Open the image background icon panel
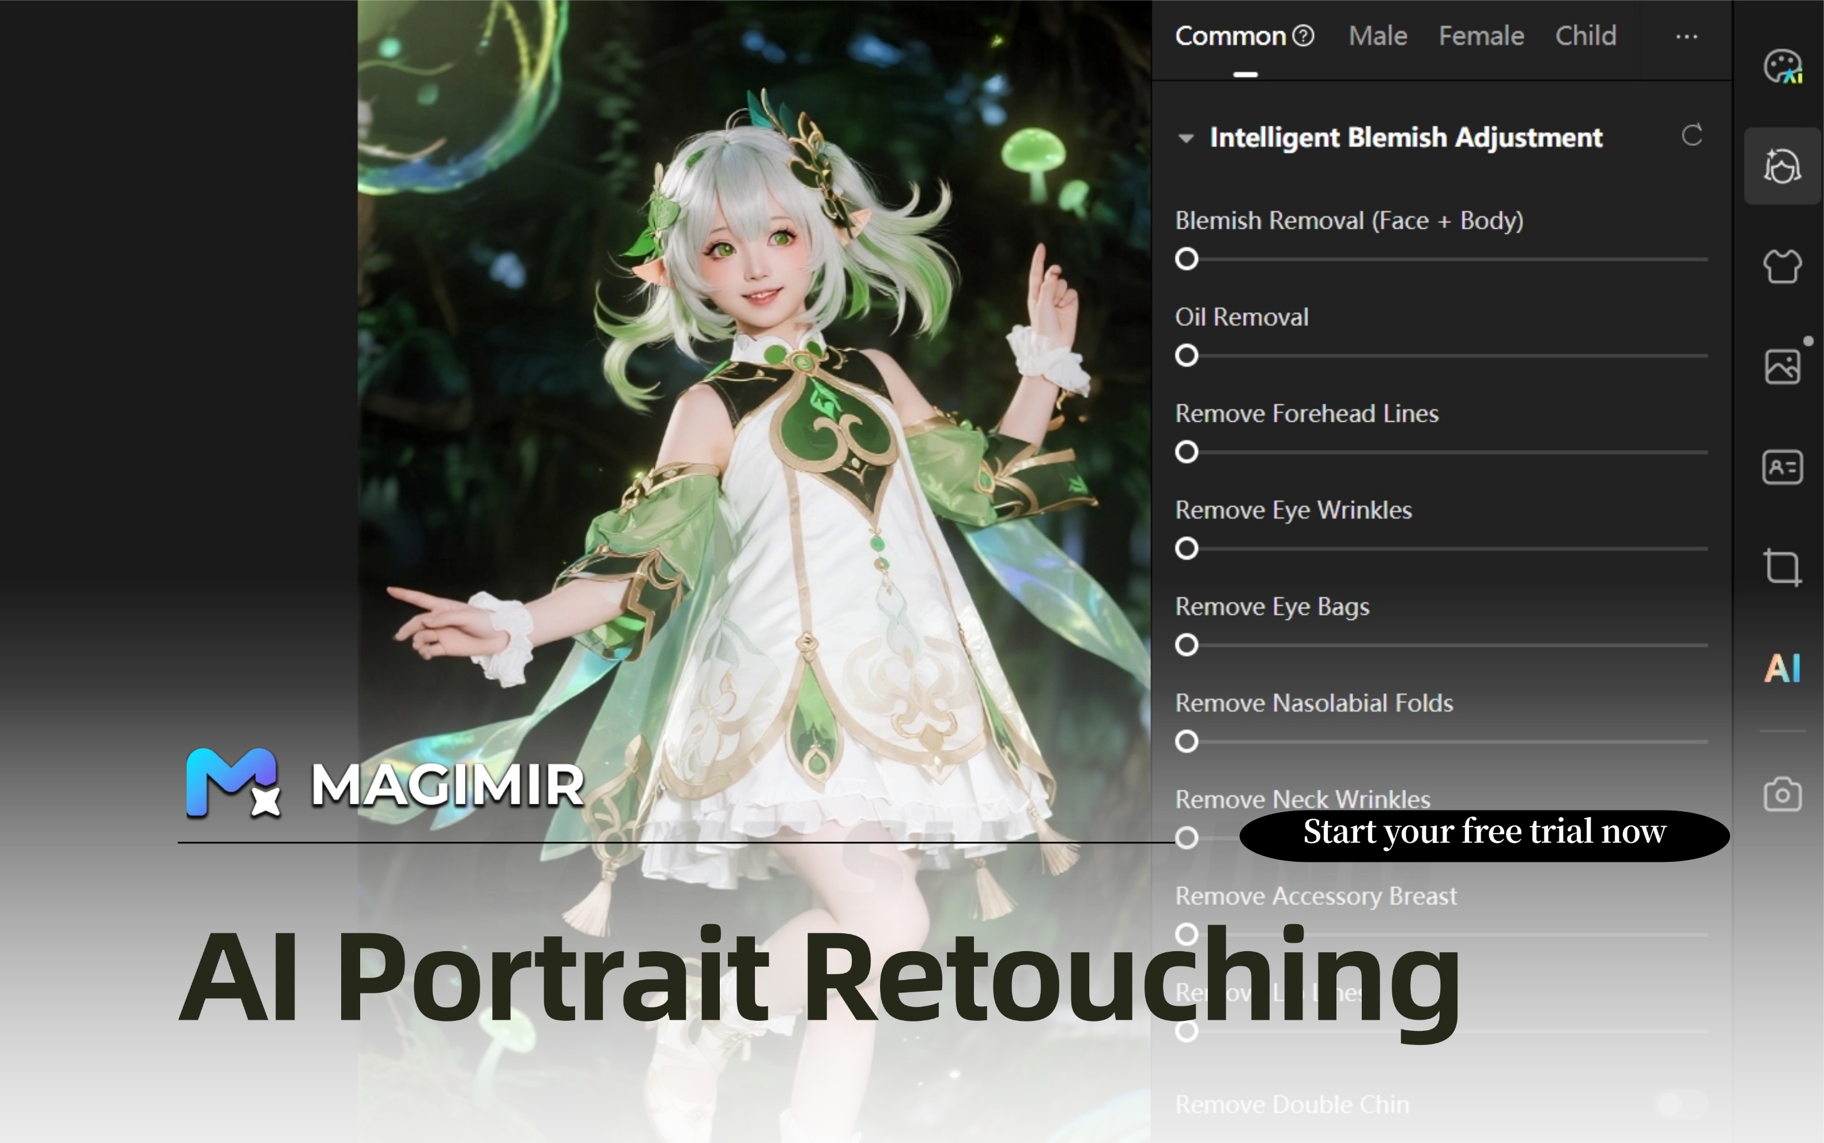This screenshot has height=1143, width=1824. point(1783,366)
